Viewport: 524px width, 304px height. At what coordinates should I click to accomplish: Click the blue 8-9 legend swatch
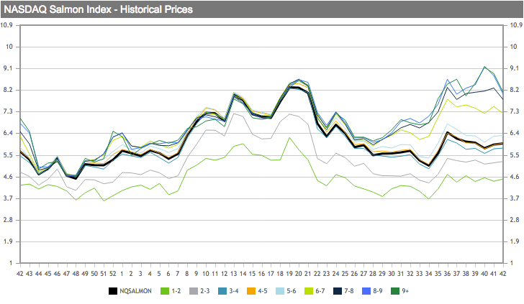(366, 291)
